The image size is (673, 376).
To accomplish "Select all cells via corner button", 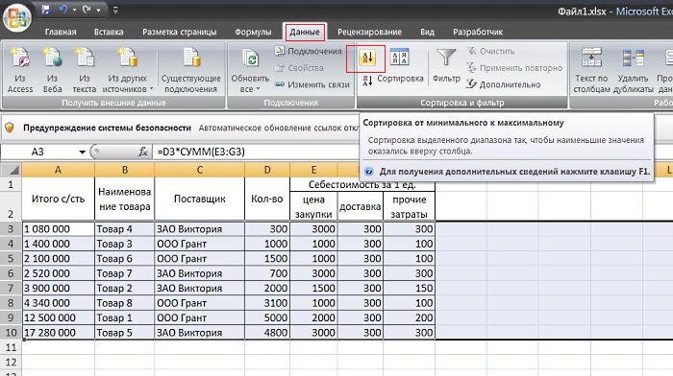I will coord(12,170).
